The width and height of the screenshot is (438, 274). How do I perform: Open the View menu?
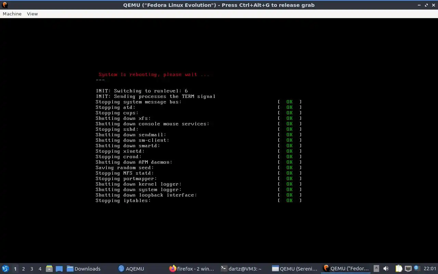click(x=32, y=14)
